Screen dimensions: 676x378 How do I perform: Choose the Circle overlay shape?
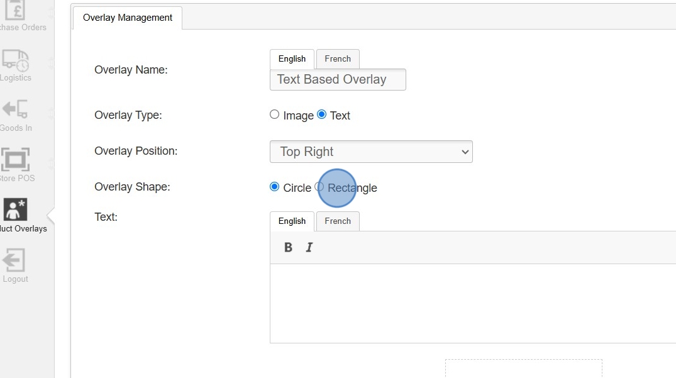(275, 187)
